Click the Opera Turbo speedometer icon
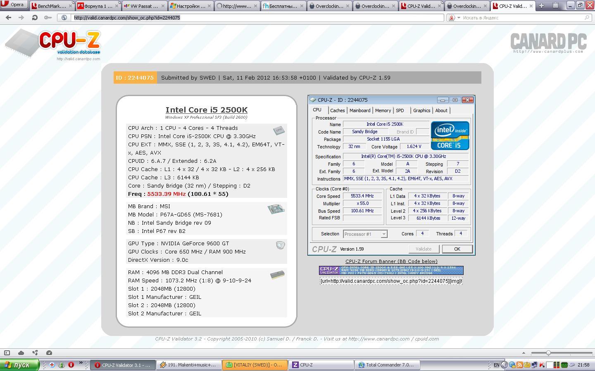The width and height of the screenshot is (595, 371). [x=49, y=353]
